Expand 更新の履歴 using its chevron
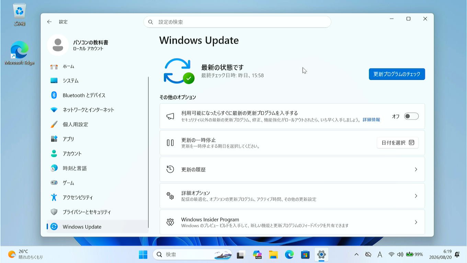This screenshot has width=467, height=263. pos(416,170)
